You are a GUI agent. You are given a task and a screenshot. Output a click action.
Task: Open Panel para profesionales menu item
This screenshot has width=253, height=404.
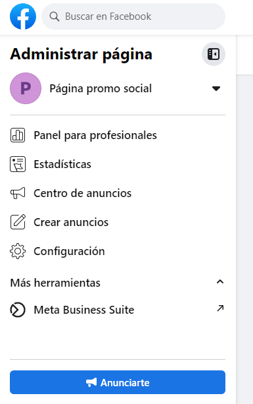point(118,135)
